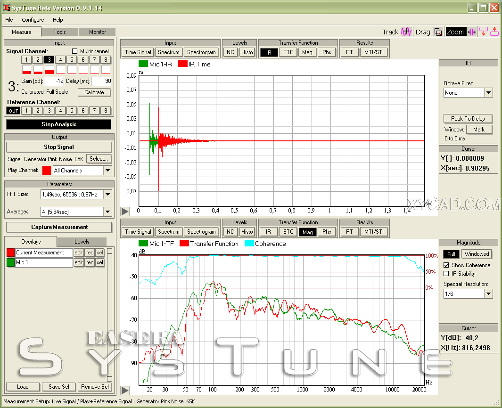Select signal channel 2
The image size is (502, 408).
point(38,59)
